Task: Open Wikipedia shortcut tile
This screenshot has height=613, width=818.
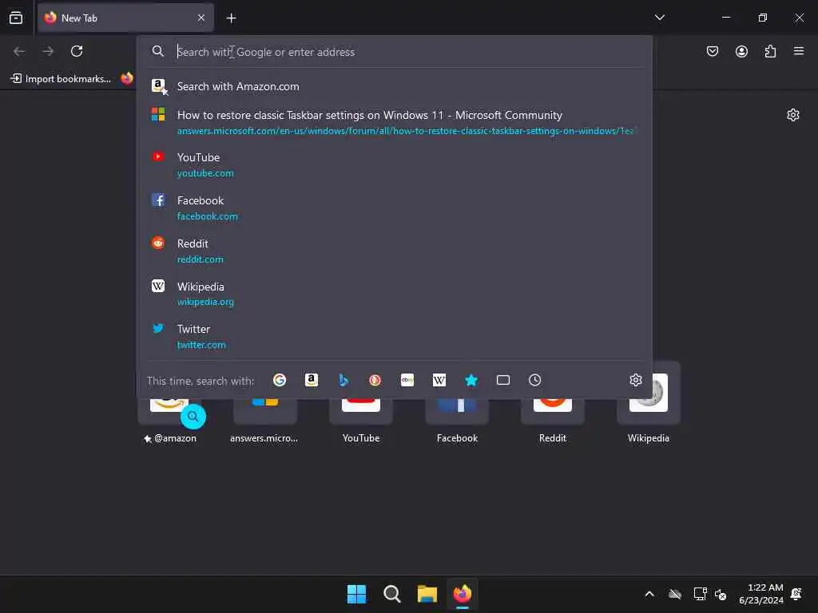Action: click(649, 403)
